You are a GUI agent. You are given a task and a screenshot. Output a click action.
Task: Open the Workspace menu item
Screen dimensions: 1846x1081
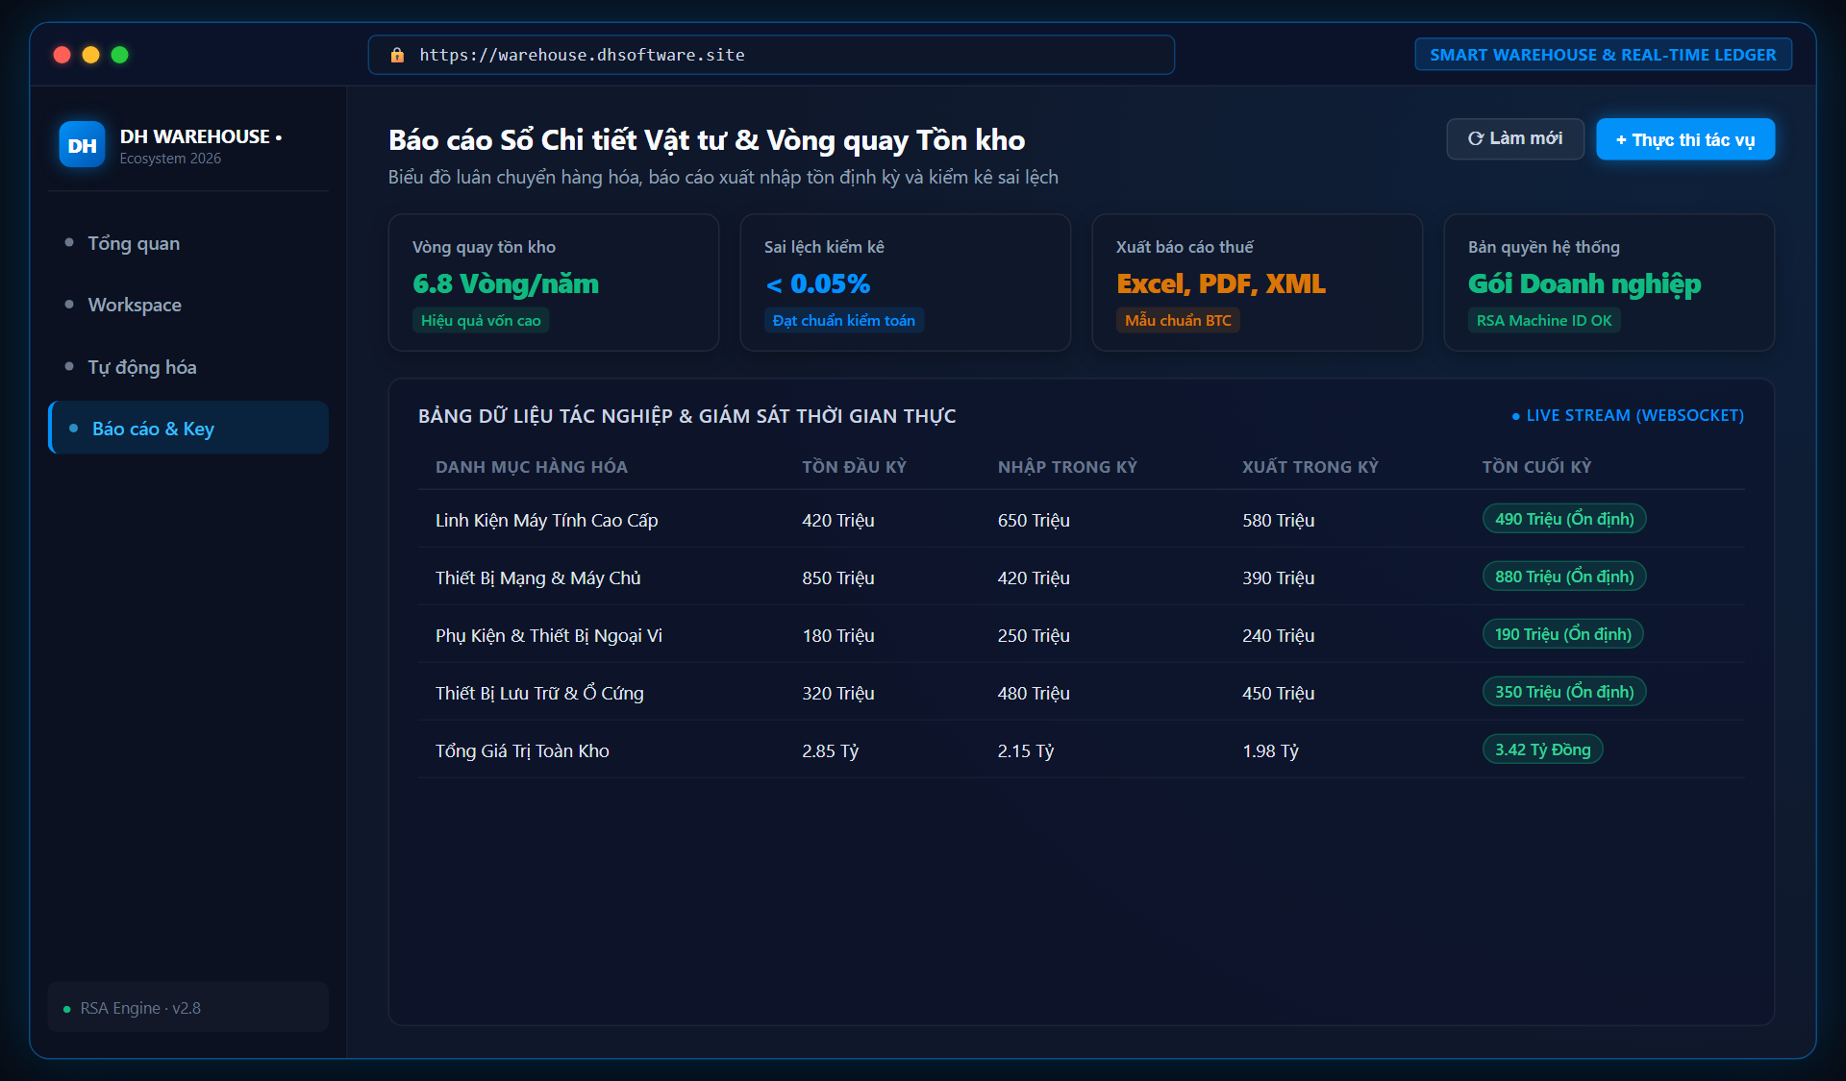click(188, 305)
